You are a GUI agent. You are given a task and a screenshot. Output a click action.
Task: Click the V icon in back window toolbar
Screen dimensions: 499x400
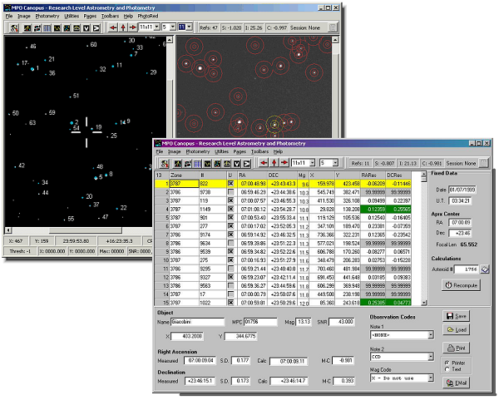coord(86,28)
